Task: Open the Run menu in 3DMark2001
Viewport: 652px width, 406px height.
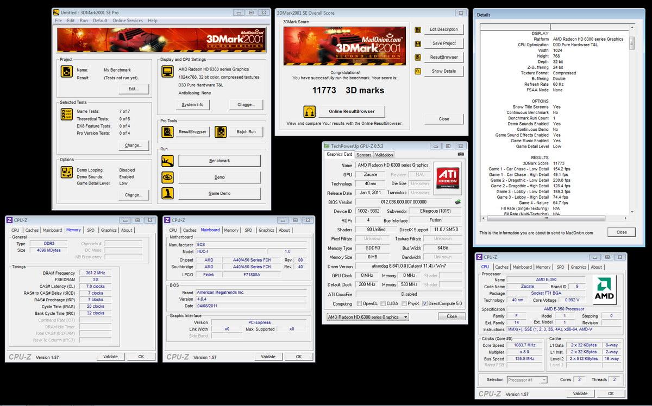Action: 84,21
